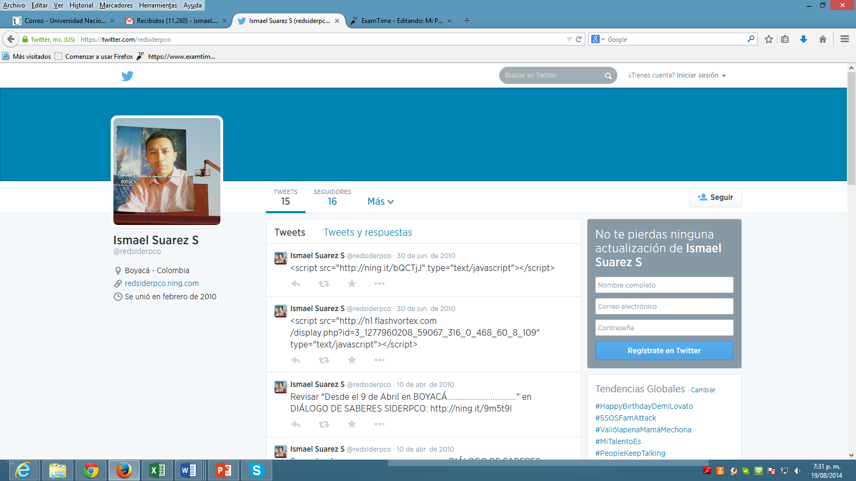The height and width of the screenshot is (481, 856).
Task: Favorite the flashvortex script tweet
Action: 351,360
